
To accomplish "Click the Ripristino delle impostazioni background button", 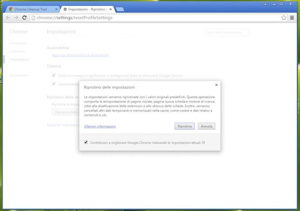I will coord(65,112).
